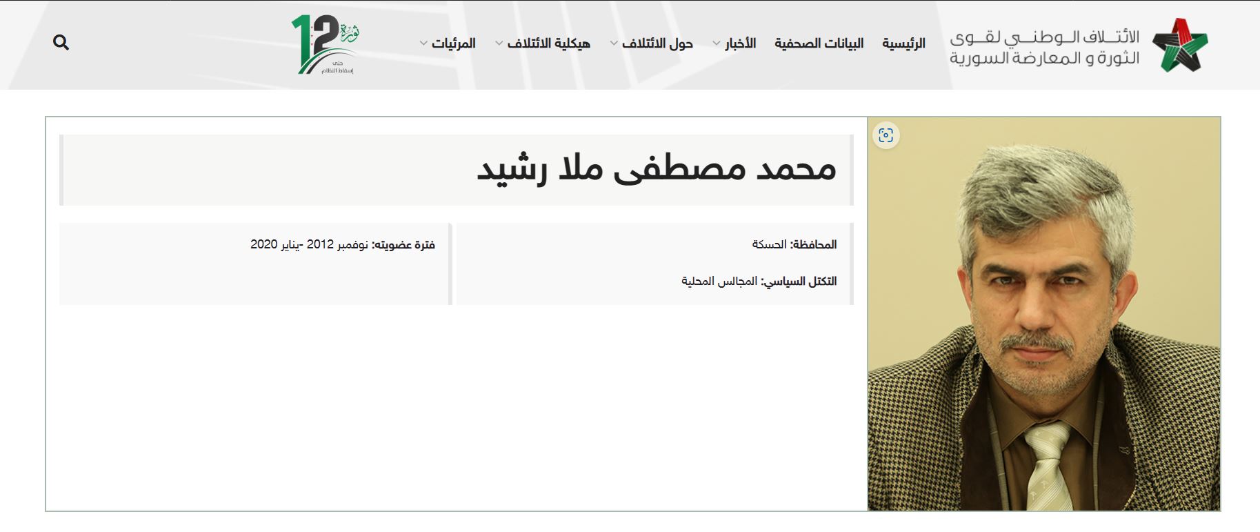Expand the الأخبار dropdown arrow

tap(716, 43)
